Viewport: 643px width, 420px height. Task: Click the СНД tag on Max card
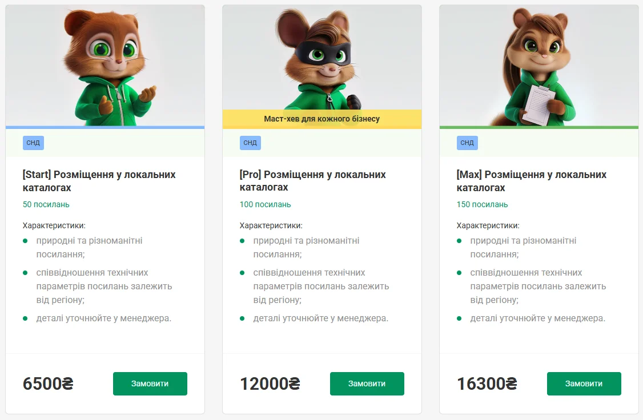point(467,143)
